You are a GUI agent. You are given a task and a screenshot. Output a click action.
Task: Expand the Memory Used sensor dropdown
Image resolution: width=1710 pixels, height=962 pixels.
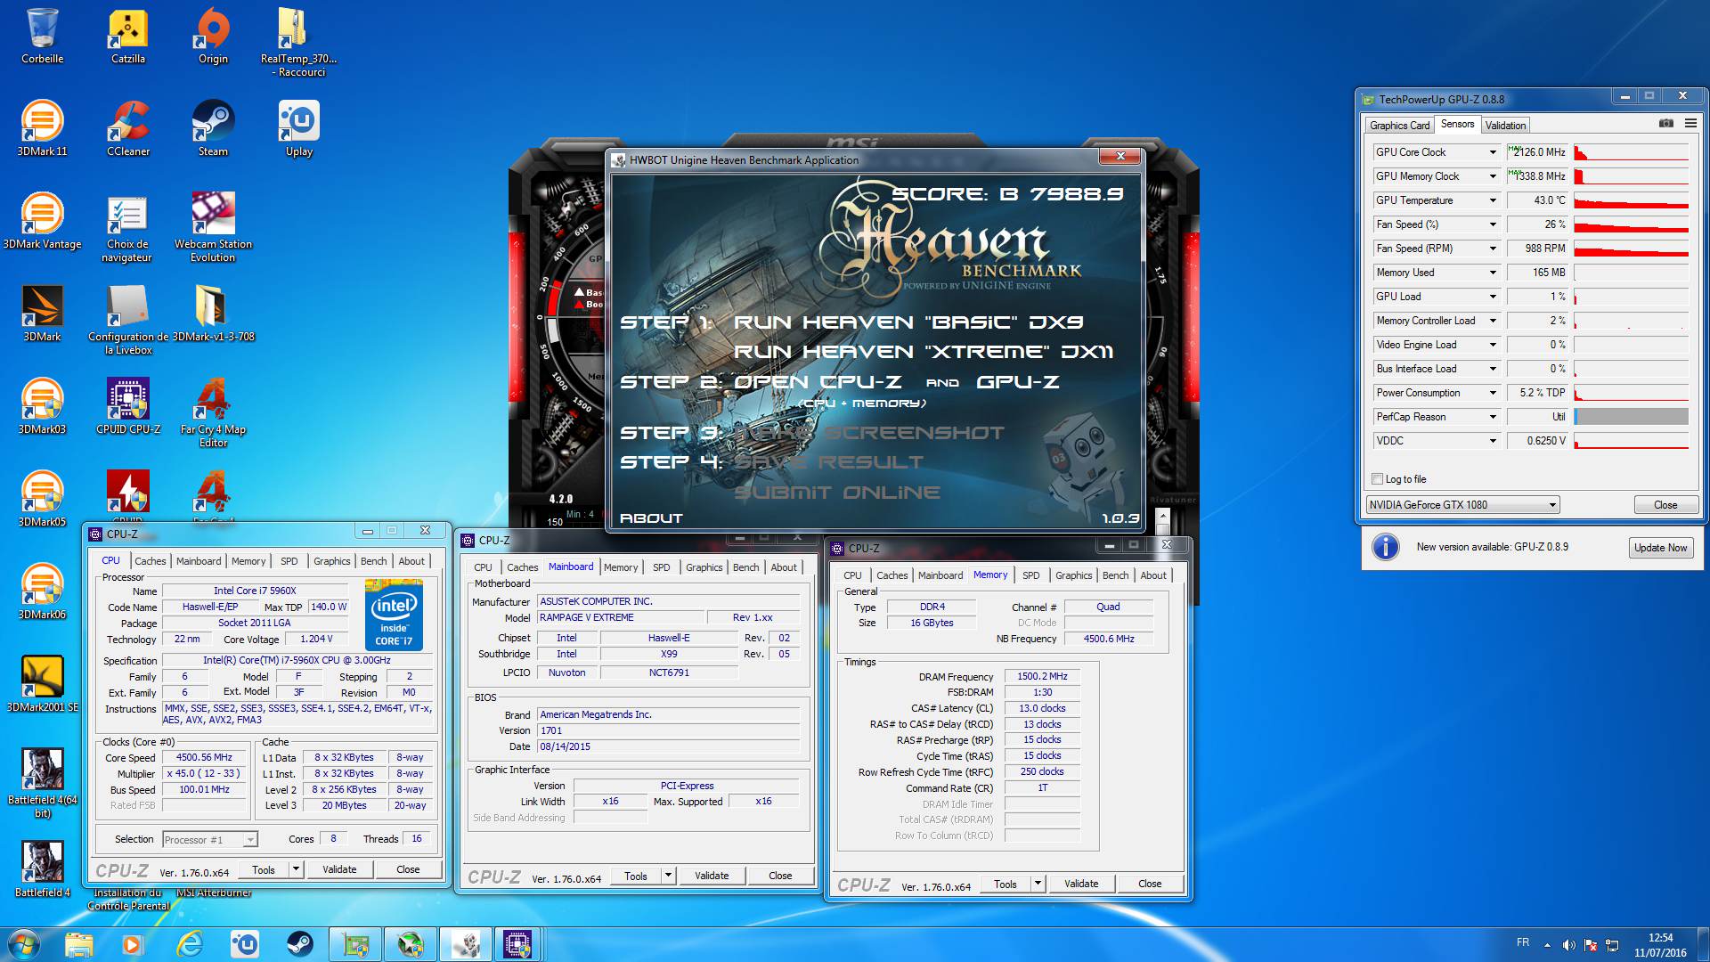(x=1493, y=273)
